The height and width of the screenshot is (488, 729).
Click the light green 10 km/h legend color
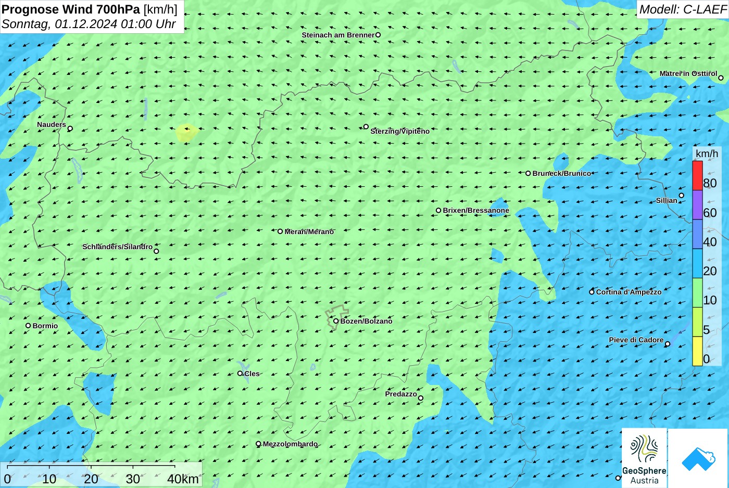(x=697, y=293)
